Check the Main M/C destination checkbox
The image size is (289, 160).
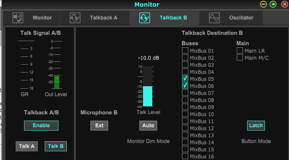click(x=240, y=58)
